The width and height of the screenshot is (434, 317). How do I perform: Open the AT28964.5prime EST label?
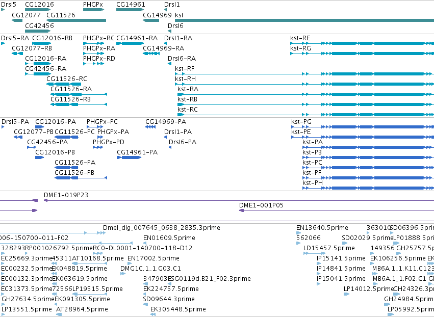pyautogui.click(x=82, y=309)
